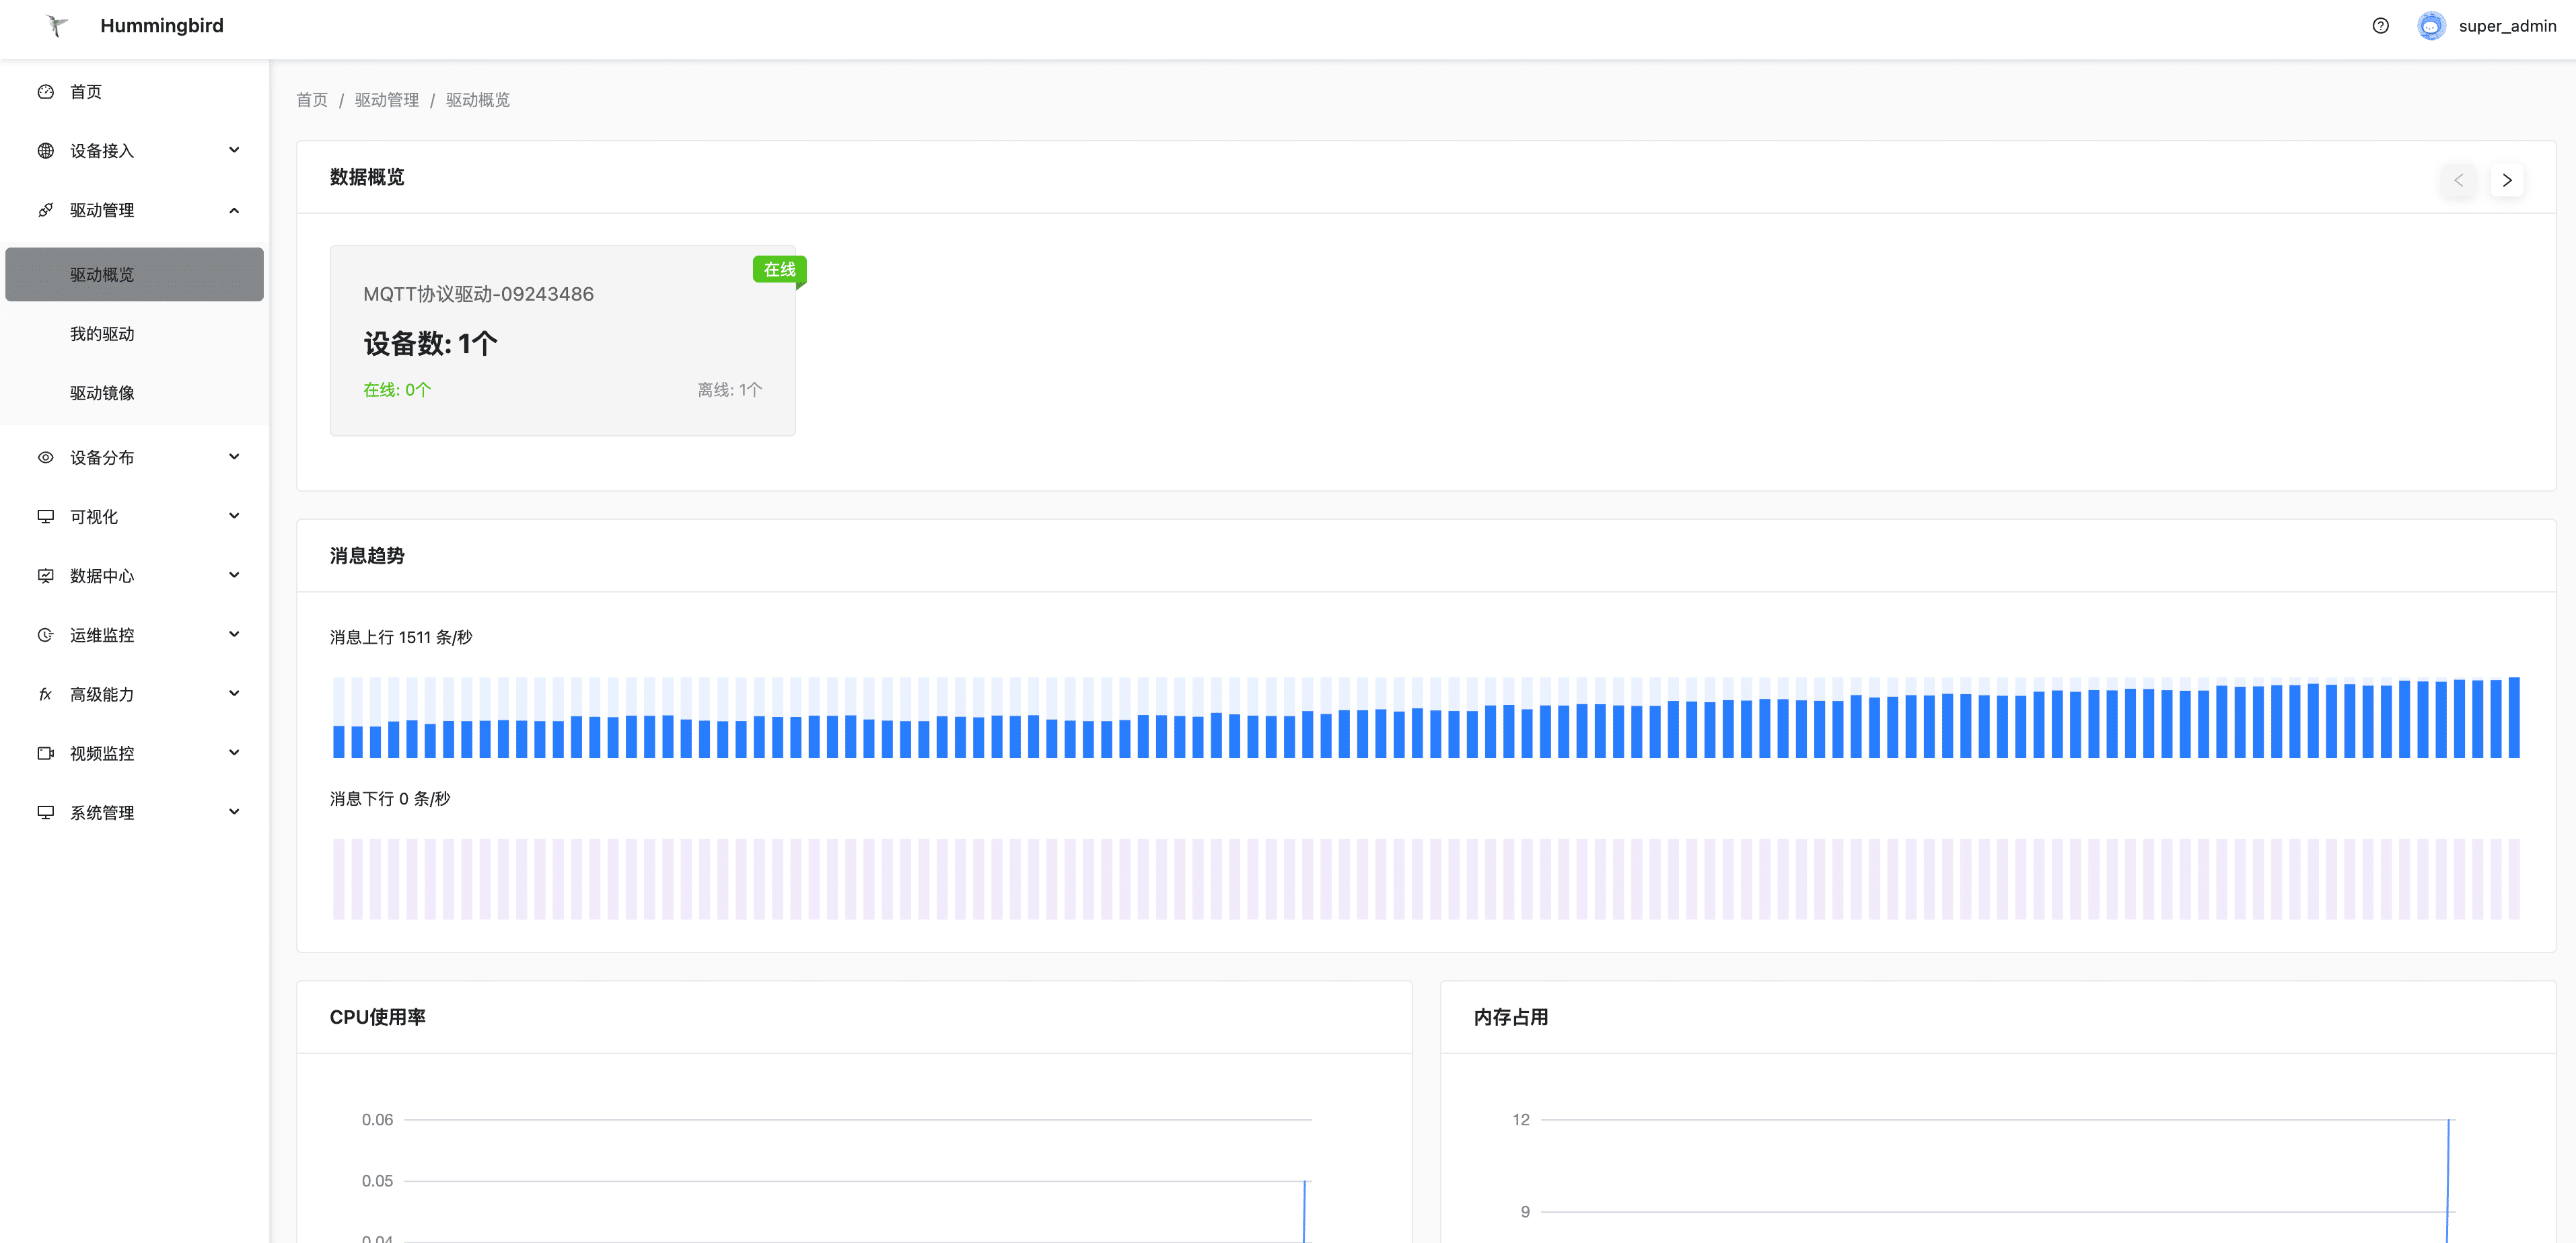The height and width of the screenshot is (1243, 2576).
Task: Open the 驱动镜像 submenu item
Action: tap(134, 393)
